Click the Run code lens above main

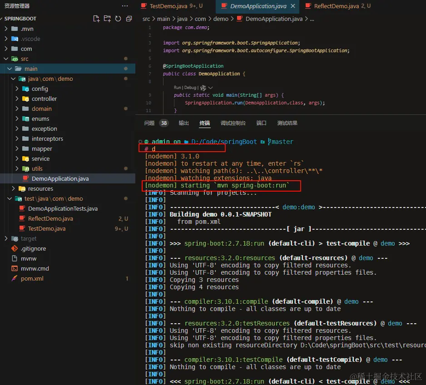click(177, 88)
